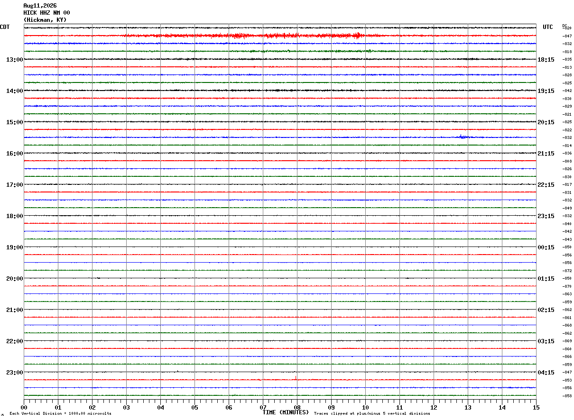The width and height of the screenshot is (574, 420).
Task: Select the 23:00 CDT time label
Action: 14,372
